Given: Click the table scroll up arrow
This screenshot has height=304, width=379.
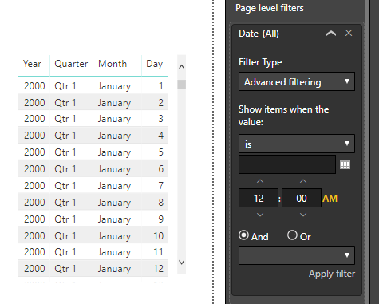Looking at the screenshot, I should point(182,67).
